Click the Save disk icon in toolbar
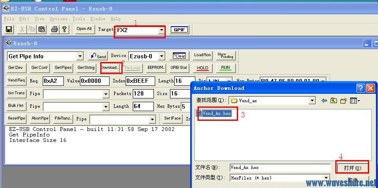This screenshot has width=378, height=188. pos(9,30)
